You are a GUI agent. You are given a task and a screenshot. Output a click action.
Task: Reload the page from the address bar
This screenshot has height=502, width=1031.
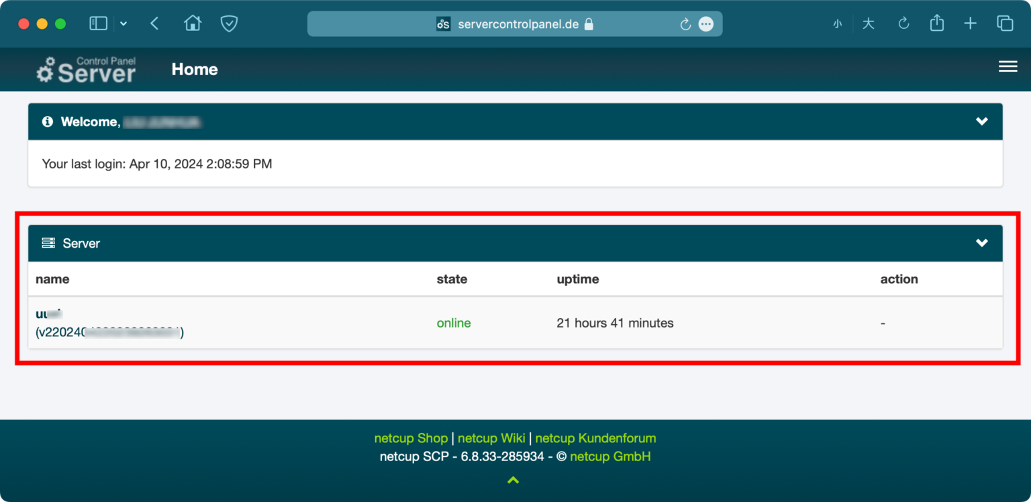point(685,24)
